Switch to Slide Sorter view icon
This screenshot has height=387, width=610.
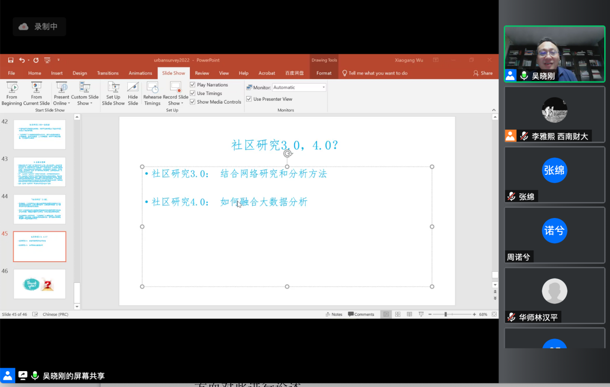click(x=398, y=314)
